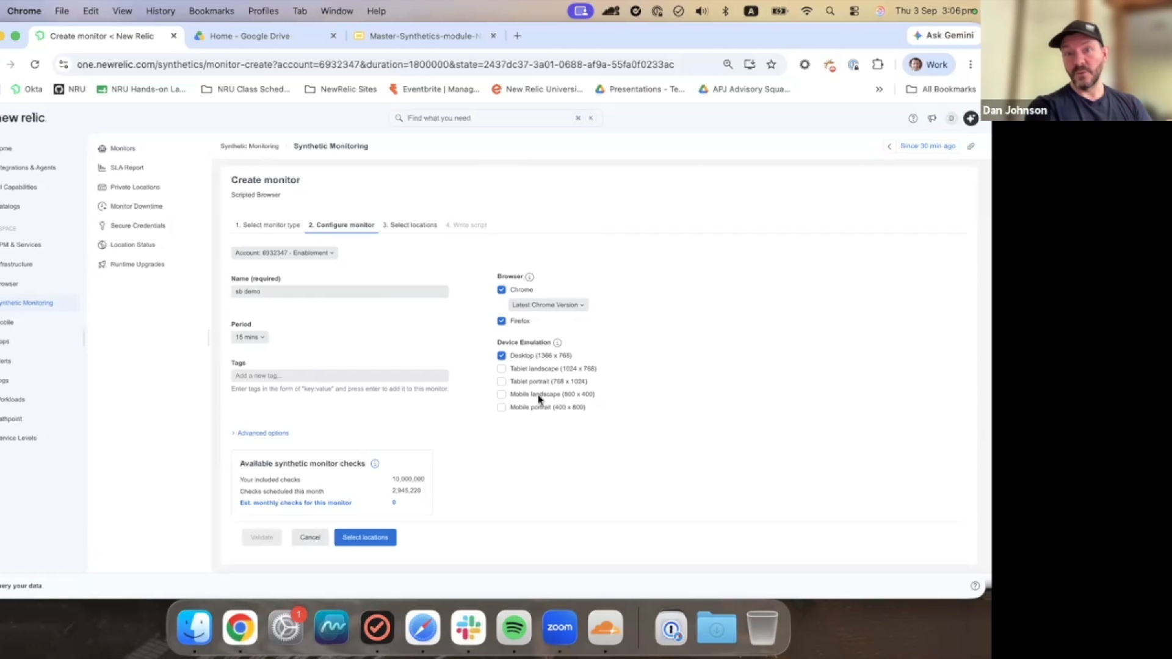
Task: Switch to the Master-Synthetics-module tab
Action: click(x=425, y=36)
